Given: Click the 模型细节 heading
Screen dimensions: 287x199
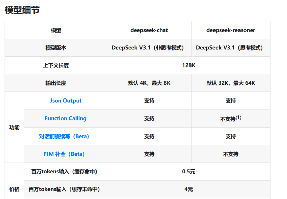Looking at the screenshot, I should pyautogui.click(x=22, y=10).
